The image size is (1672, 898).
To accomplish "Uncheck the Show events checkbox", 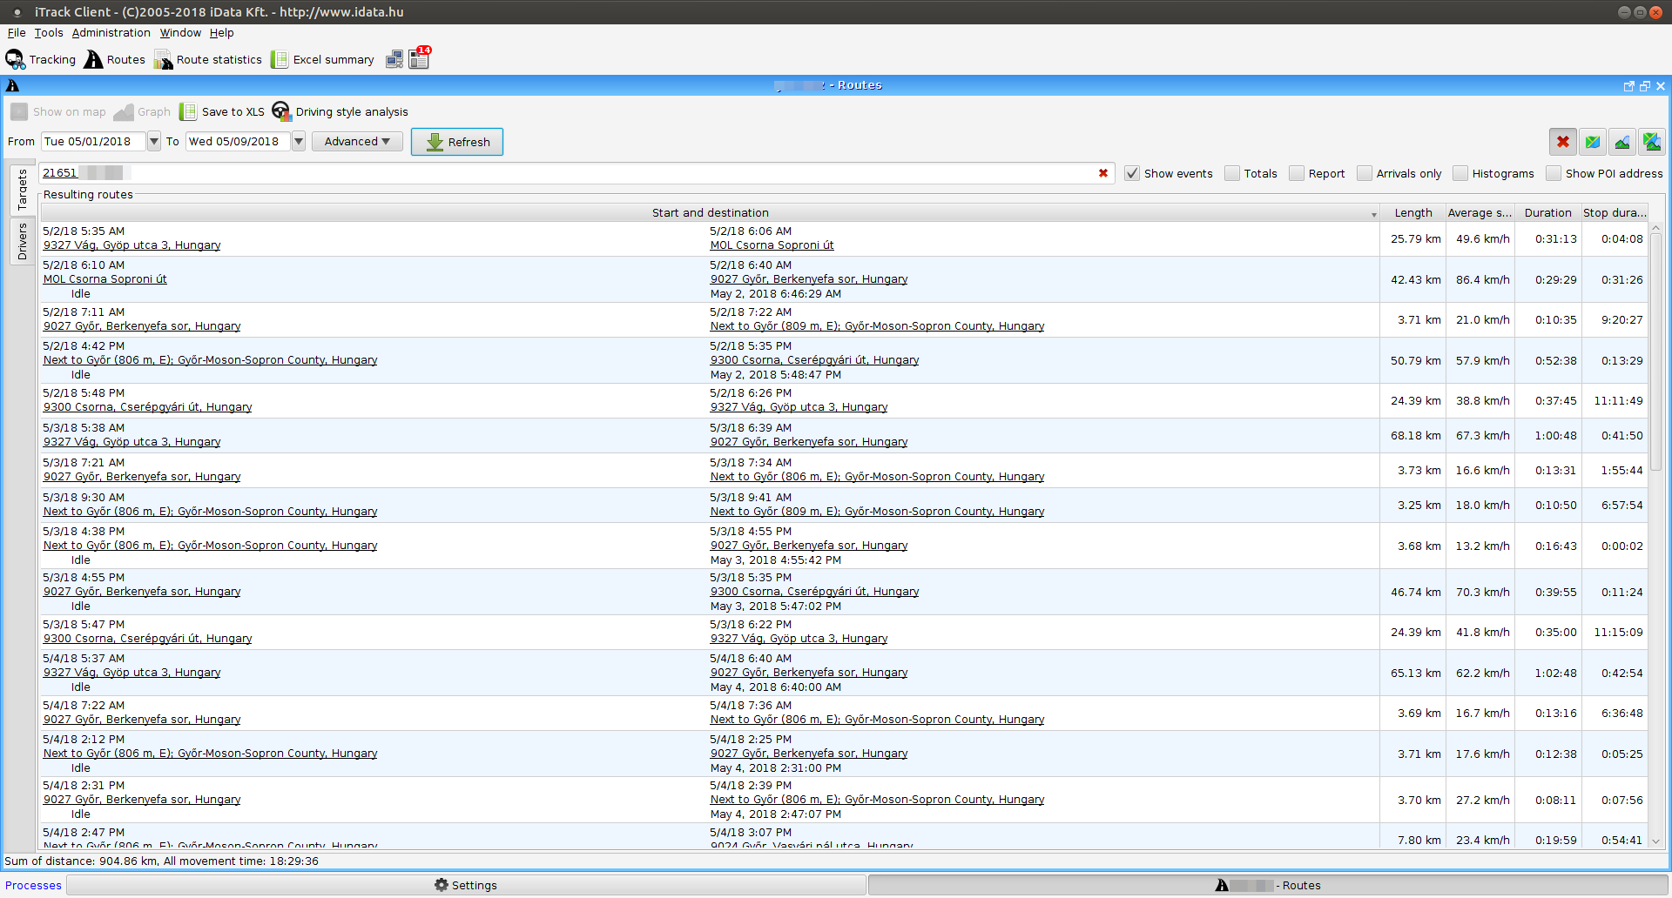I will click(1132, 174).
